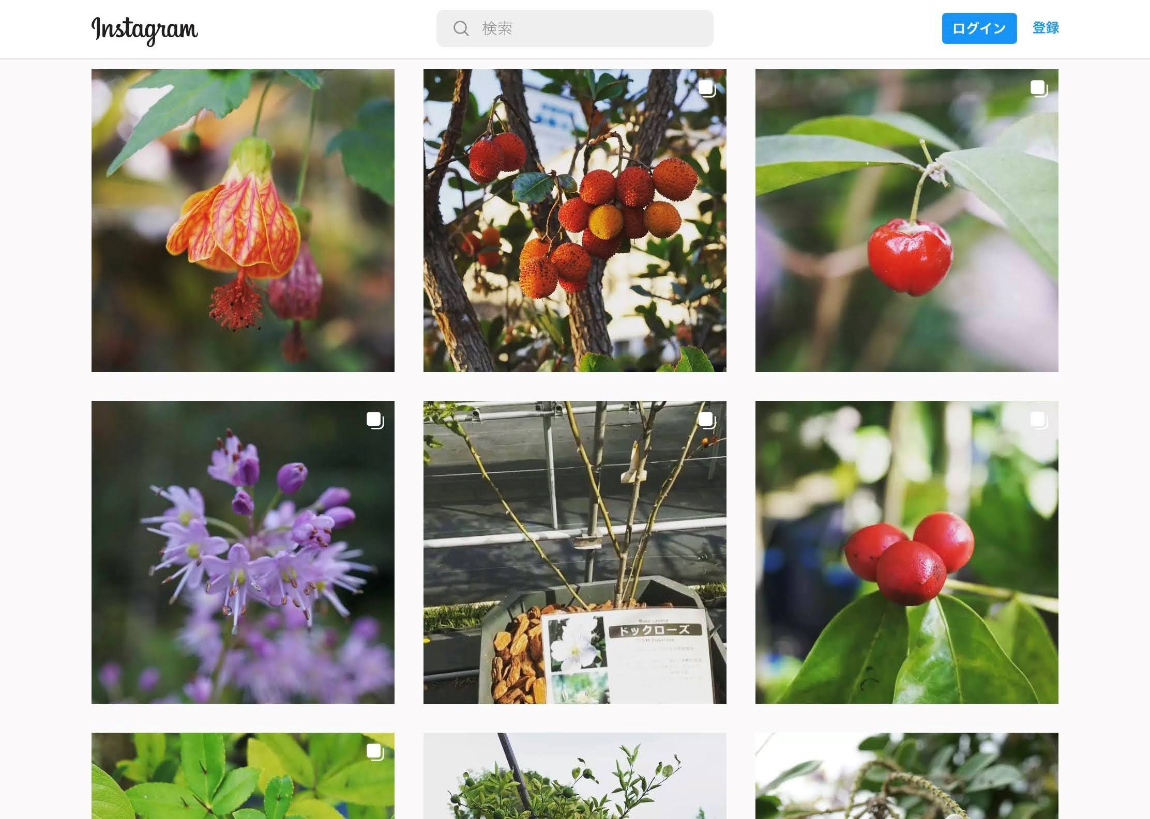View the single red cherry photo
Screen dimensions: 1150x819
[x=906, y=221]
